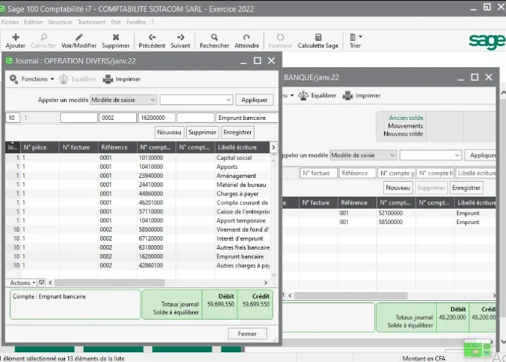Click the account number field showing 16200000
Screen dimensions: 506x362
157,118
